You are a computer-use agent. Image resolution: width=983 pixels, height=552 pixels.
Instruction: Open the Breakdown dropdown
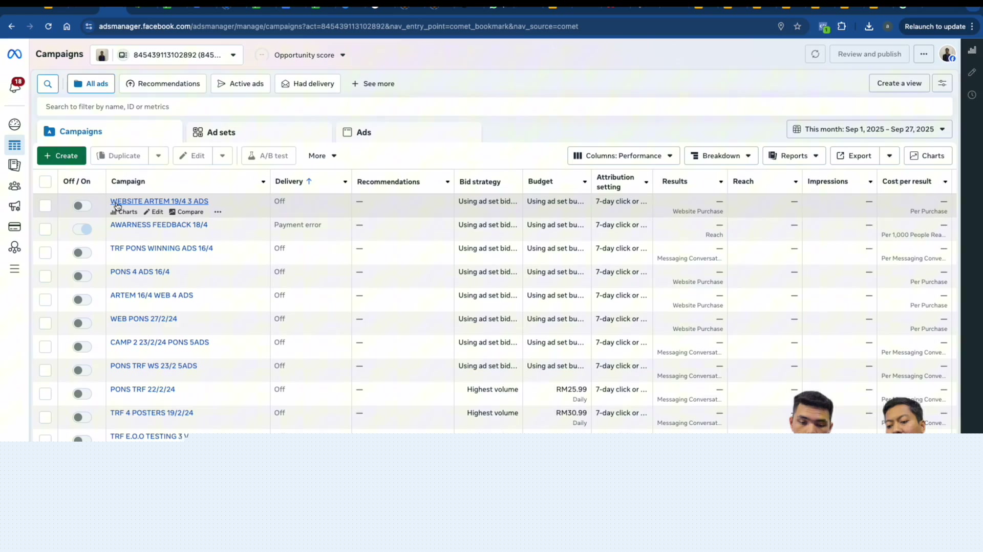[x=721, y=156]
